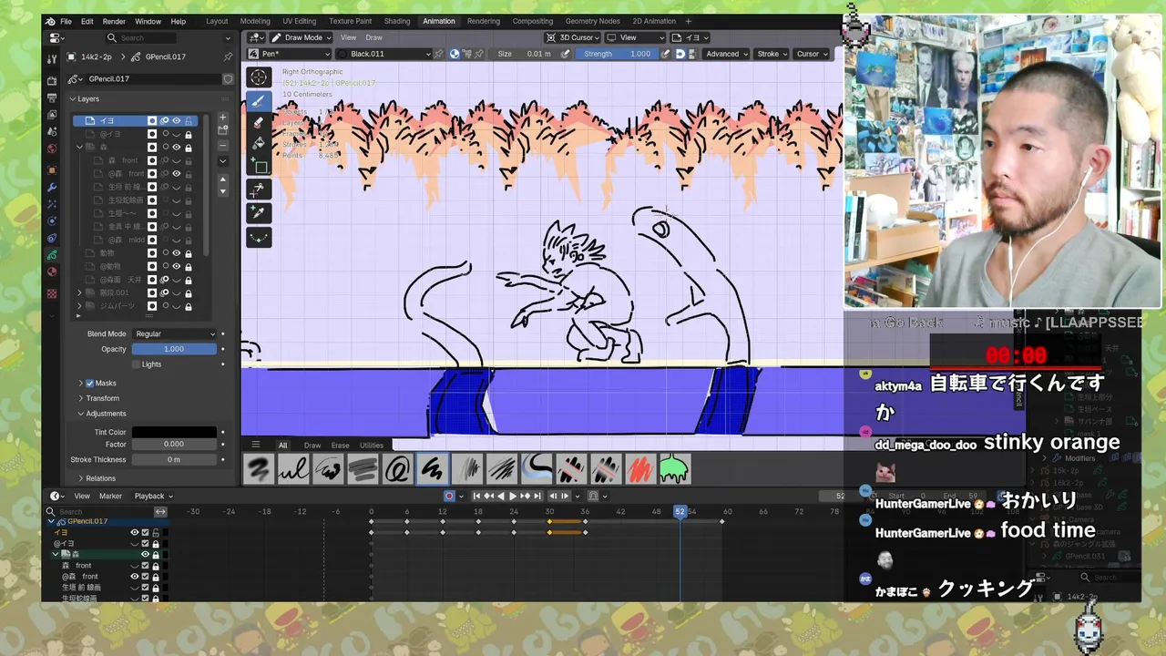Open the Modifiers wrench properties tab
1166x656 pixels.
(52, 187)
